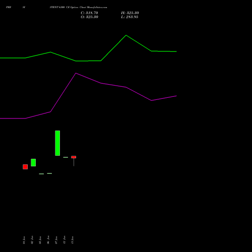Click the 06 Jan date axis label
252x252 pixels.
[48, 240]
